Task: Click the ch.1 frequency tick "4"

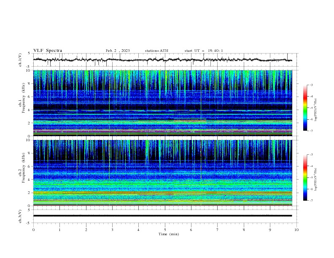Action: 30,110
